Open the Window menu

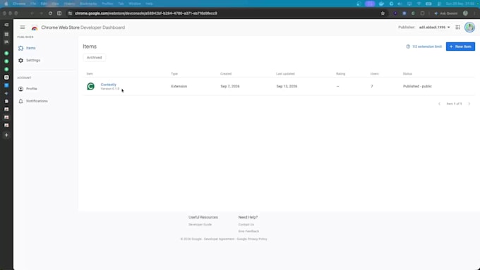pyautogui.click(x=135, y=4)
